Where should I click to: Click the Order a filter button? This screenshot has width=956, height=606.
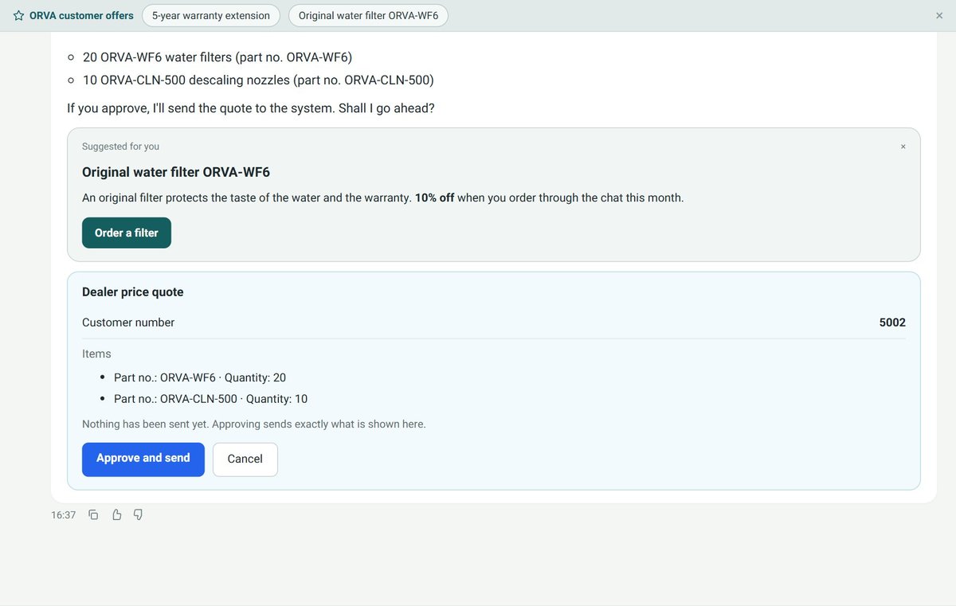(127, 233)
